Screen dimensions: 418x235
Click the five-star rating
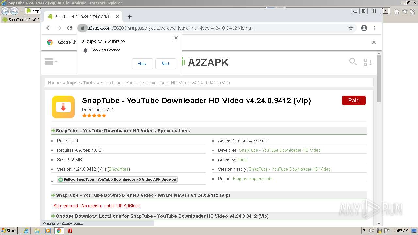point(94,116)
